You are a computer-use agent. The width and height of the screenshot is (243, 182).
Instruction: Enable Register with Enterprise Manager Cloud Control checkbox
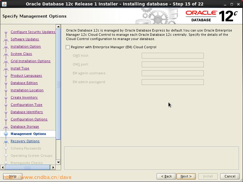(x=68, y=47)
